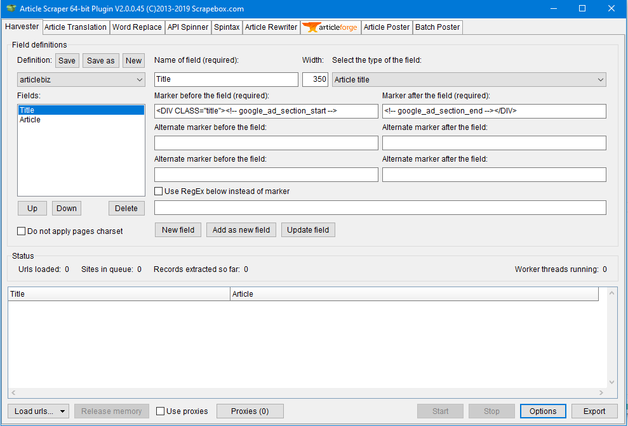Click the Marker before the field input
The width and height of the screenshot is (628, 426).
pos(266,111)
